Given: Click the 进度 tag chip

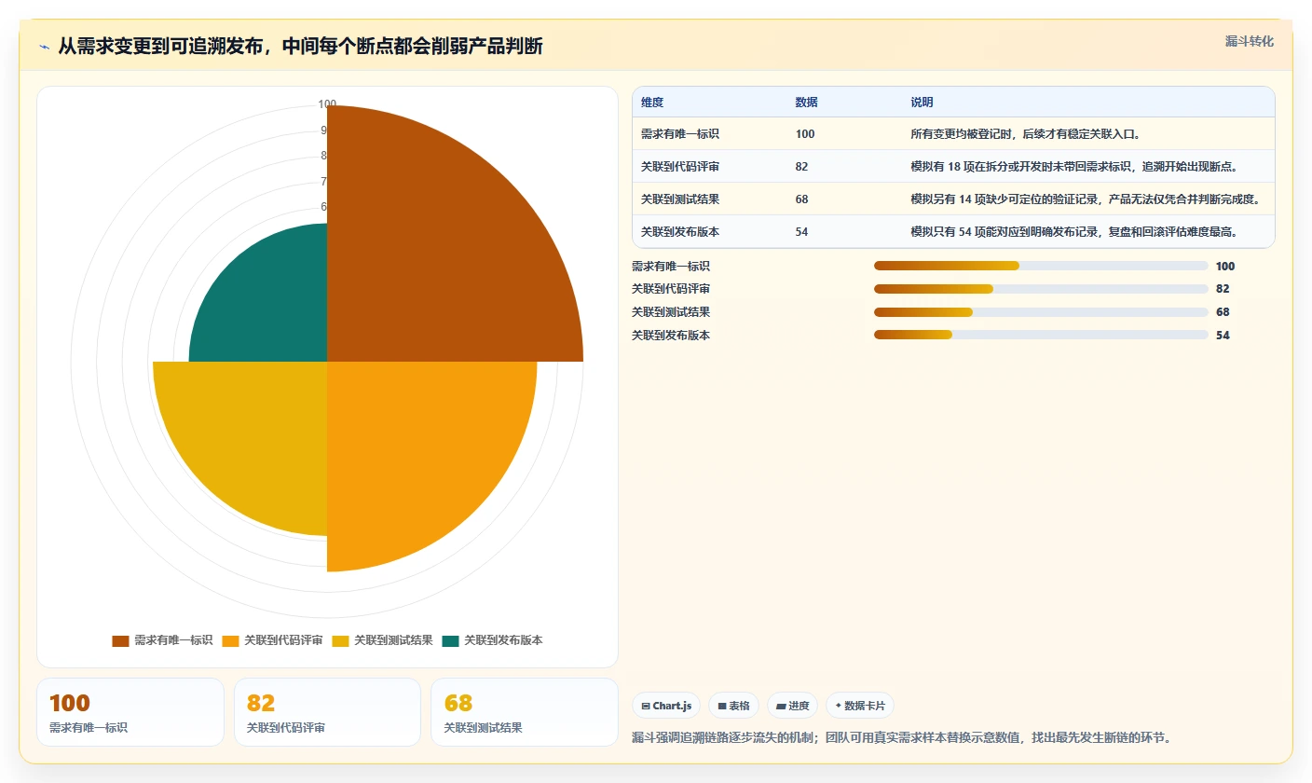Looking at the screenshot, I should [x=793, y=706].
